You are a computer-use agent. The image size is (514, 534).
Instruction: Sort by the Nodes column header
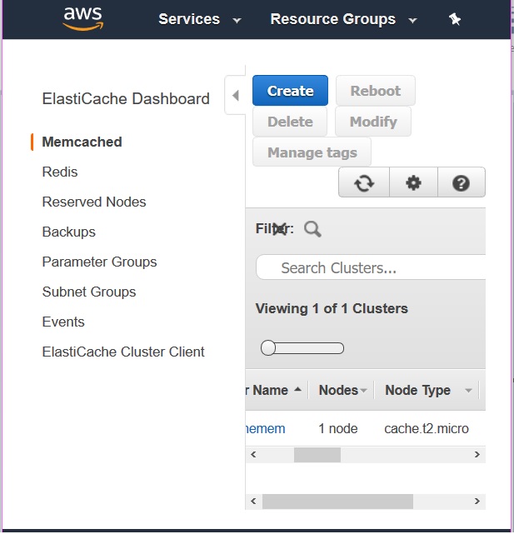click(338, 390)
